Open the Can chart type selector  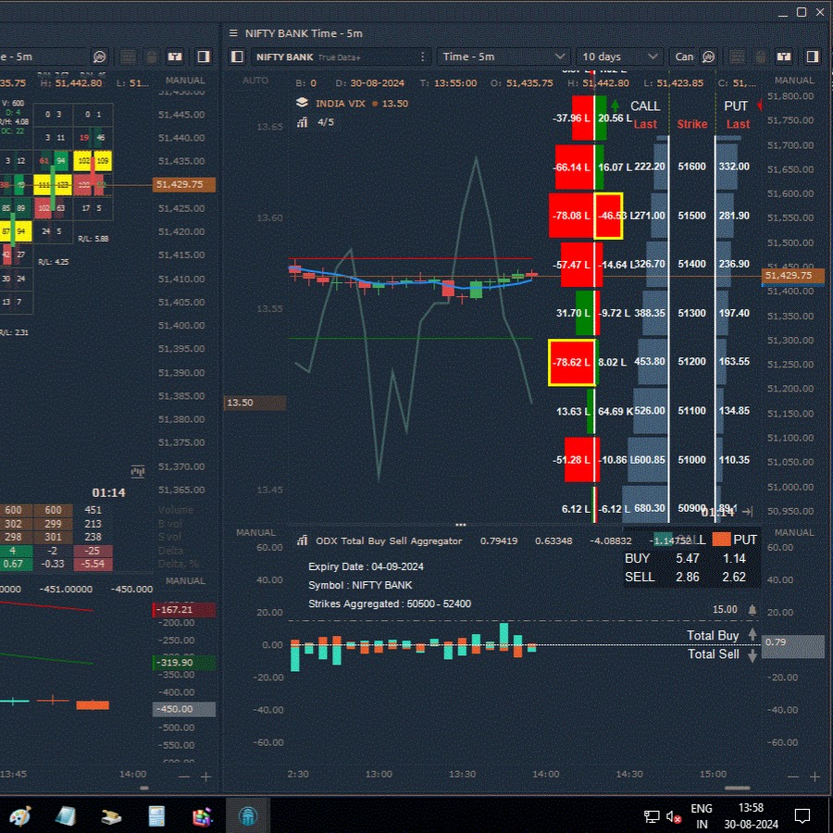(x=684, y=56)
